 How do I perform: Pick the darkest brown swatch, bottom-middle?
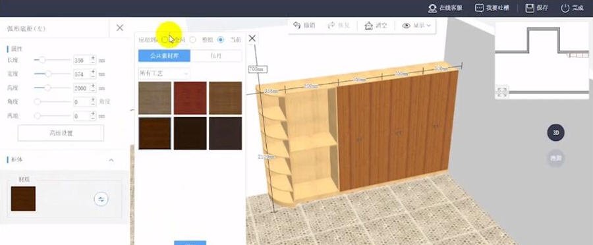190,133
